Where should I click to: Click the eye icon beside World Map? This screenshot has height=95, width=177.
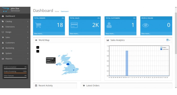36,40
